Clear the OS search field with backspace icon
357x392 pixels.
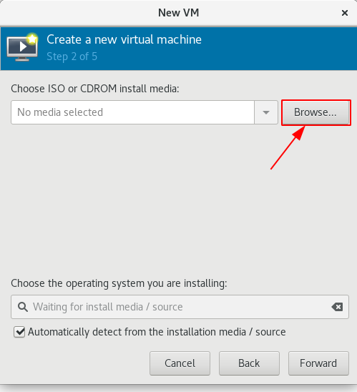pyautogui.click(x=337, y=307)
